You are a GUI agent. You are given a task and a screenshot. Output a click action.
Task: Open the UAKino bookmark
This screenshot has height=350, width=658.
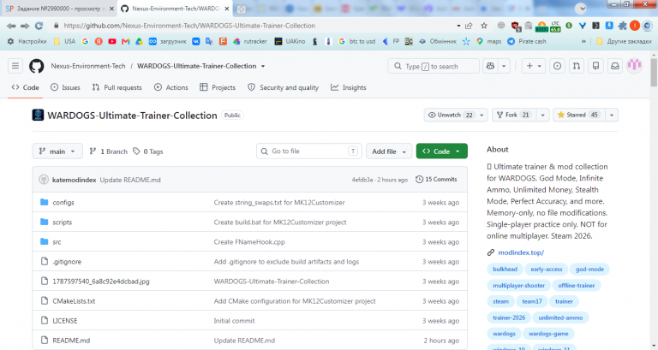point(290,41)
